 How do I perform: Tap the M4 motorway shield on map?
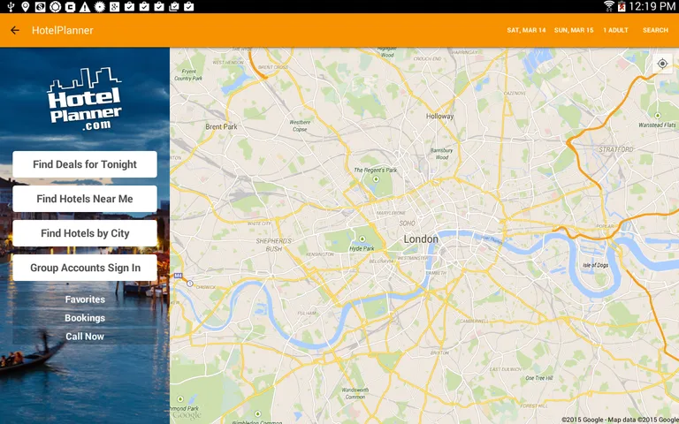point(178,276)
